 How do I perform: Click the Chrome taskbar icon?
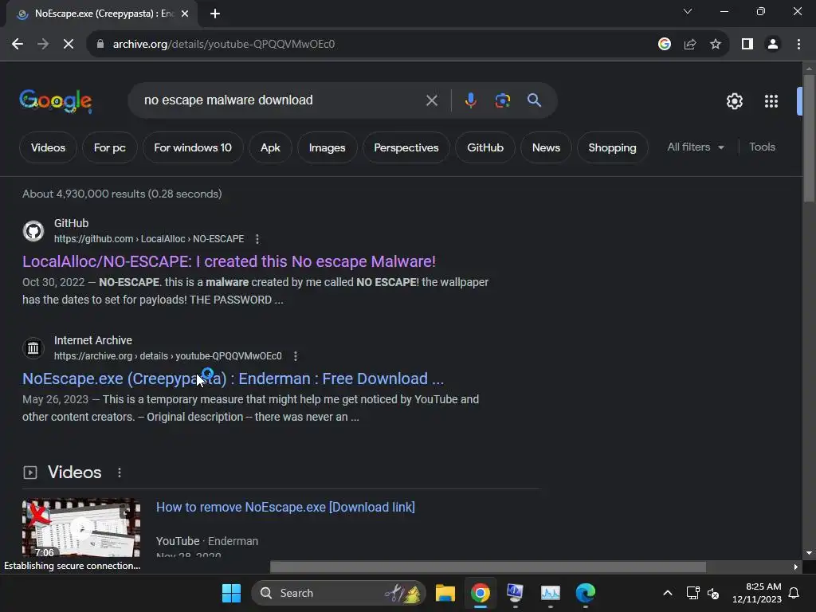(481, 593)
